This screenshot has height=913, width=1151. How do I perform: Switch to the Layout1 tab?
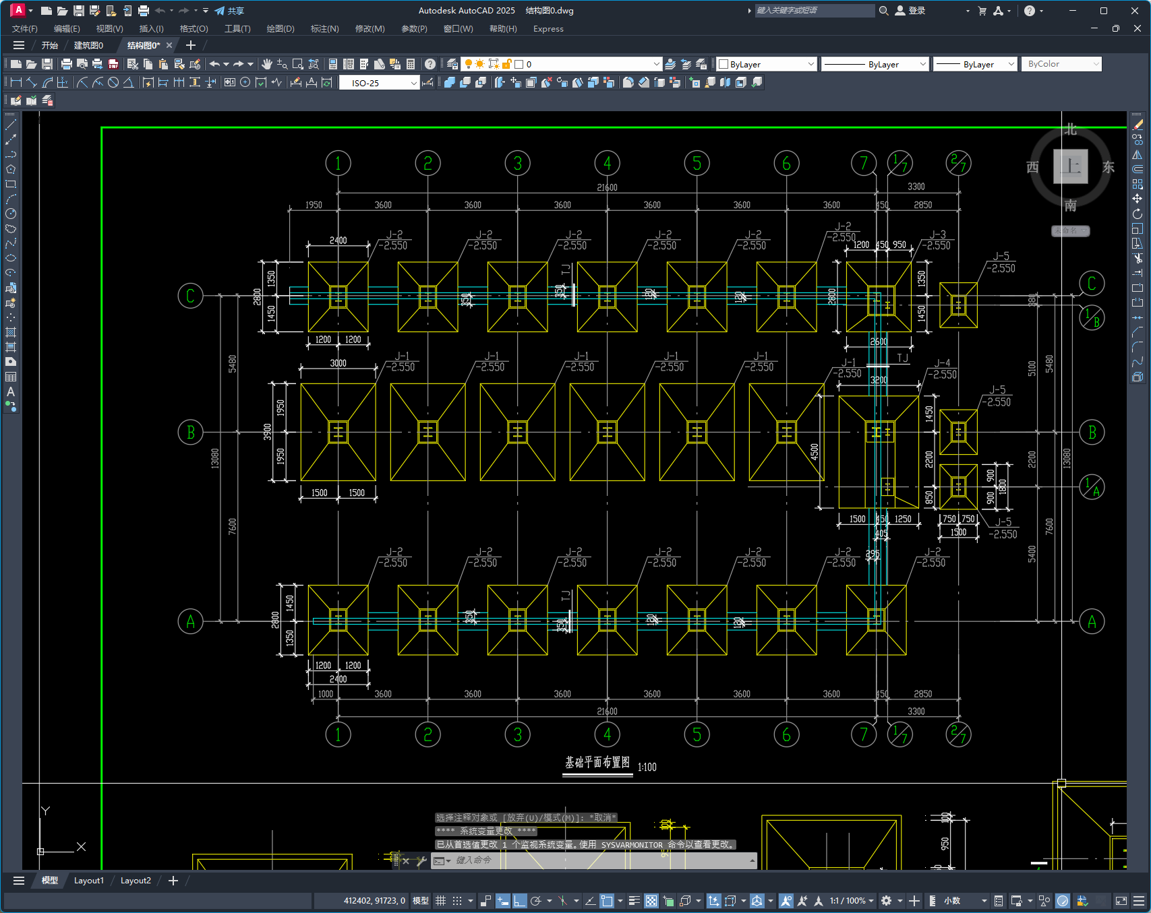pyautogui.click(x=89, y=881)
